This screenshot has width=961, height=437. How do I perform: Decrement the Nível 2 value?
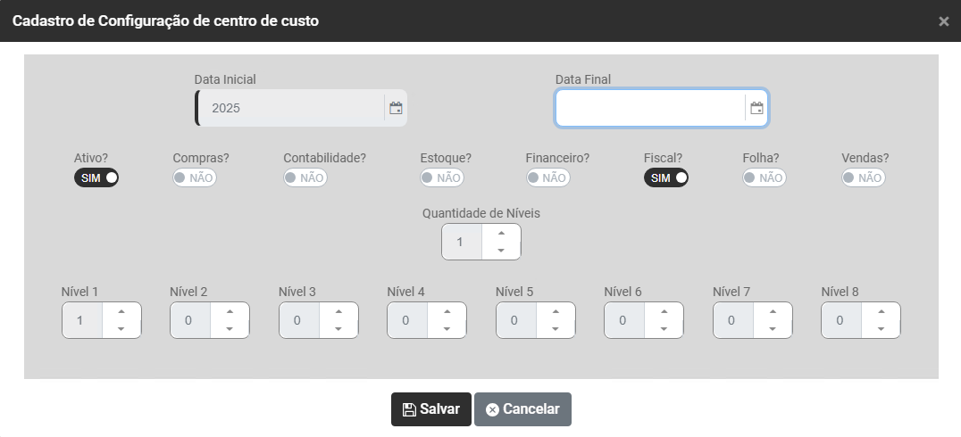tap(230, 328)
